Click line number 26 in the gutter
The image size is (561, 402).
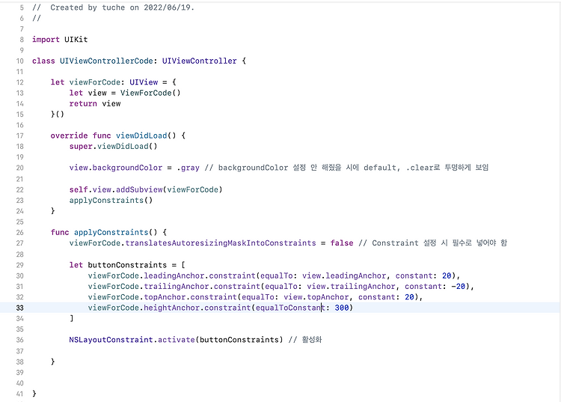[20, 233]
